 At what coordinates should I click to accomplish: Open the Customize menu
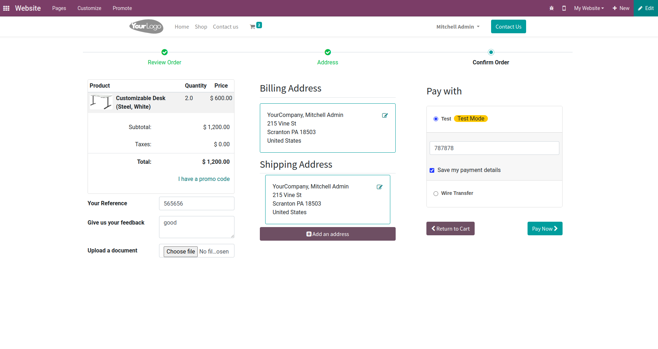[89, 8]
